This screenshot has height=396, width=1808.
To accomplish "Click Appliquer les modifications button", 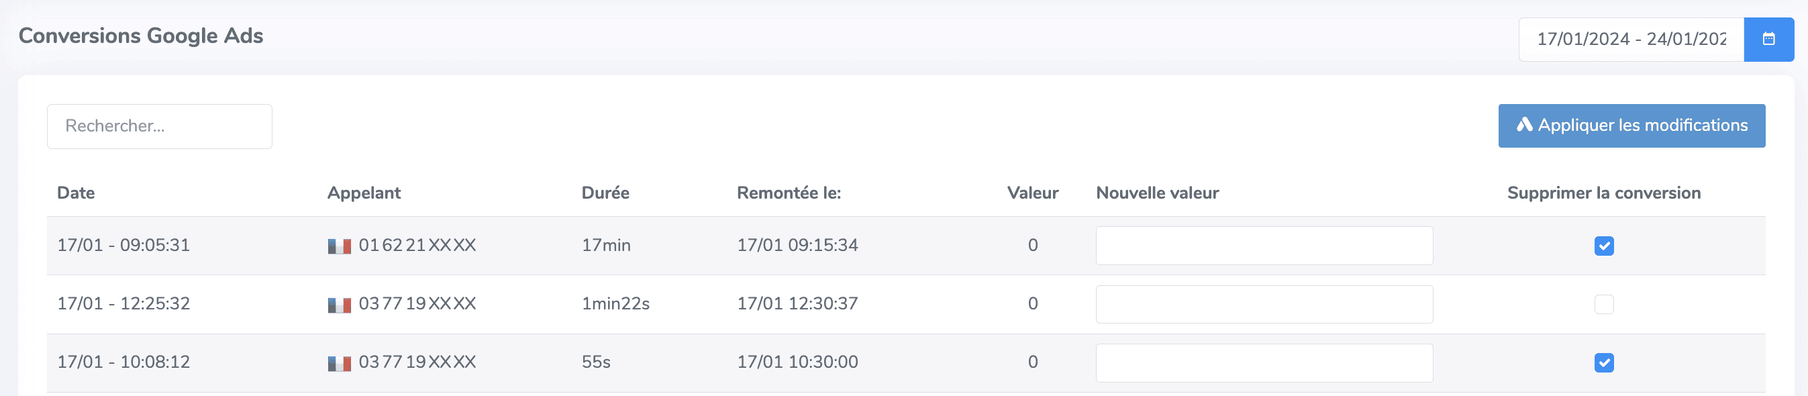I will tap(1632, 126).
